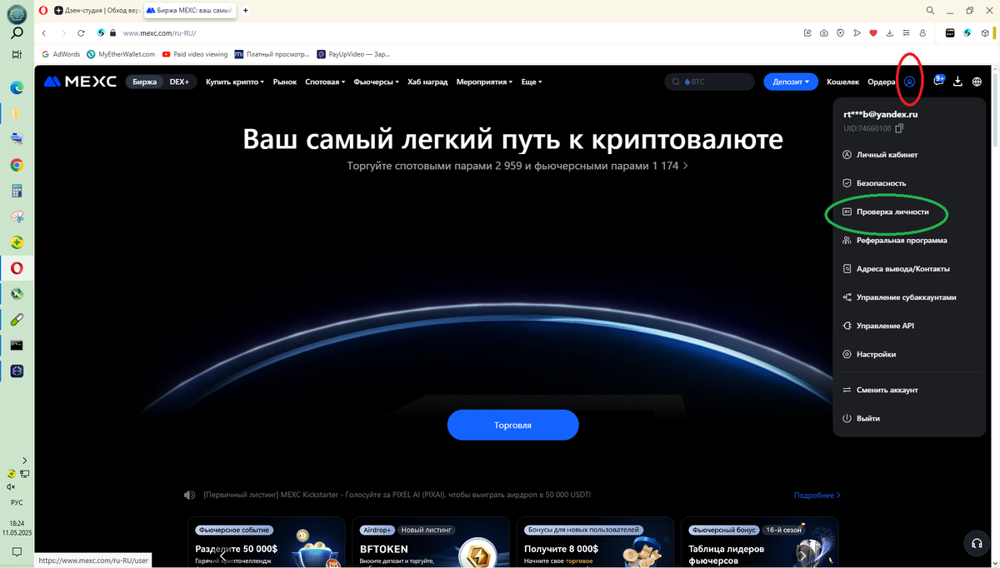
Task: Open Chrome from the taskbar
Action: (17, 165)
